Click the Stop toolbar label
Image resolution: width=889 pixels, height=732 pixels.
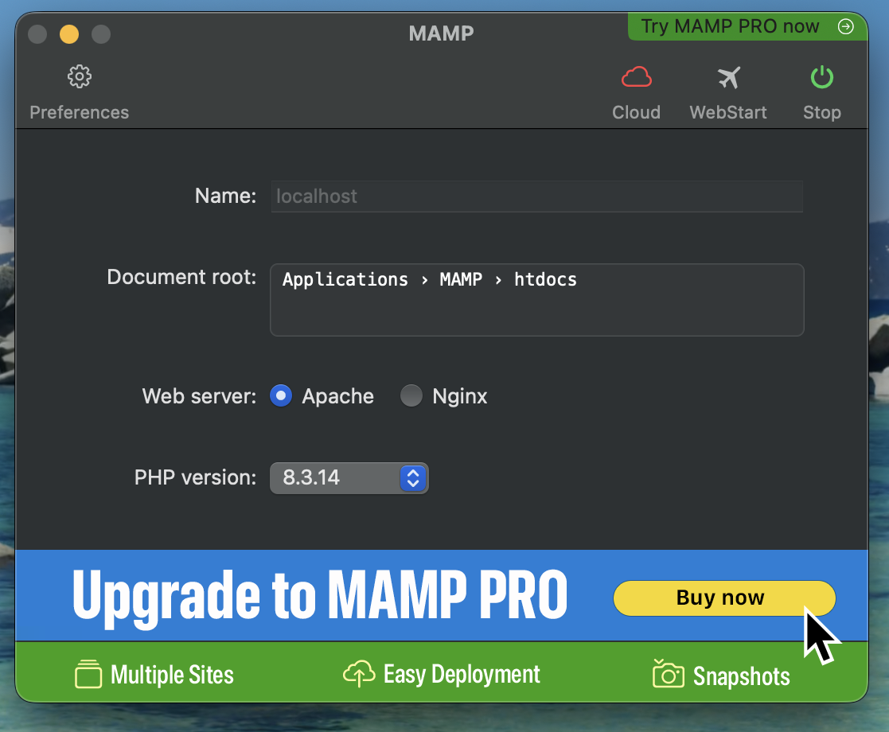click(821, 112)
